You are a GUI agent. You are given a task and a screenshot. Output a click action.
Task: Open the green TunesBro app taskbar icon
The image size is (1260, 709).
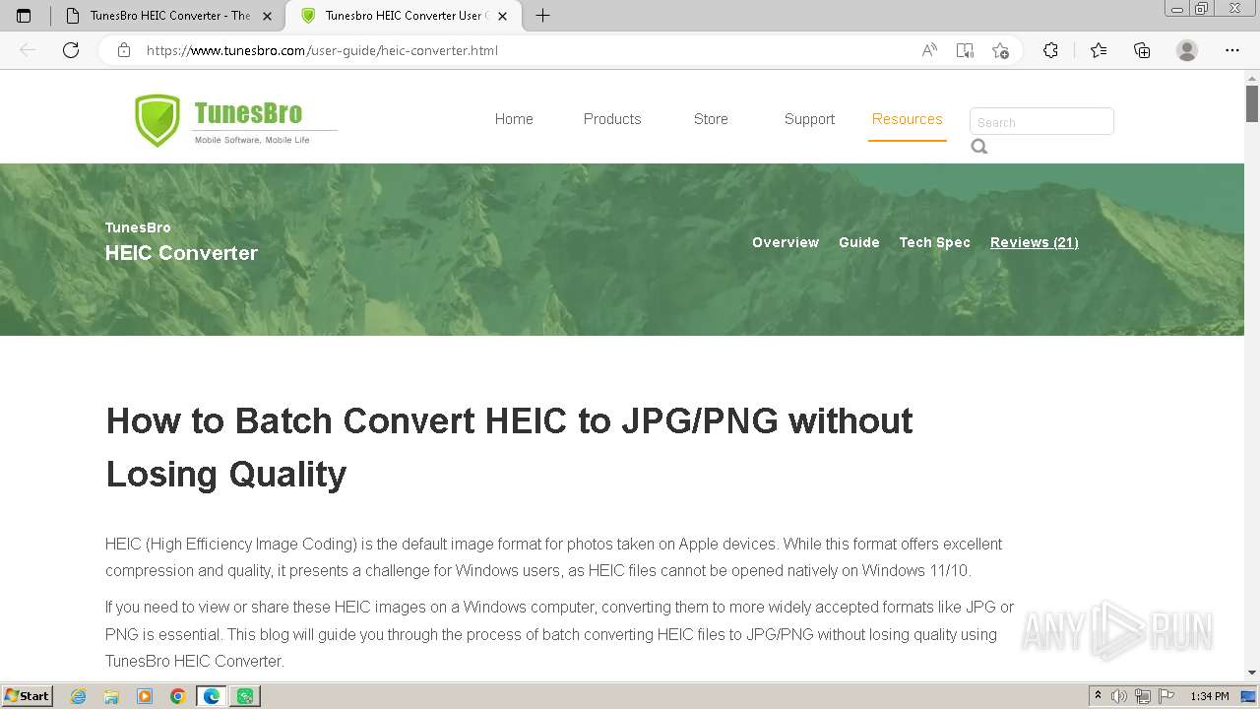coord(245,696)
